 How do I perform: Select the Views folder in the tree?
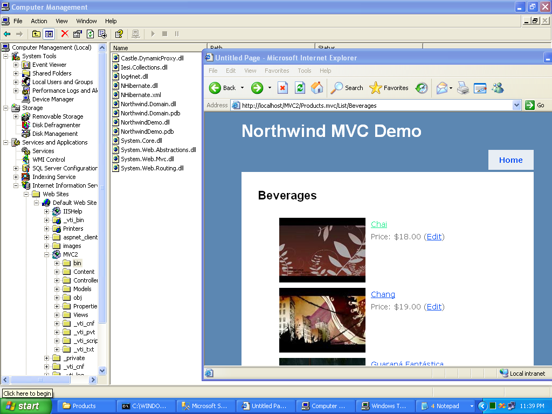tap(81, 315)
